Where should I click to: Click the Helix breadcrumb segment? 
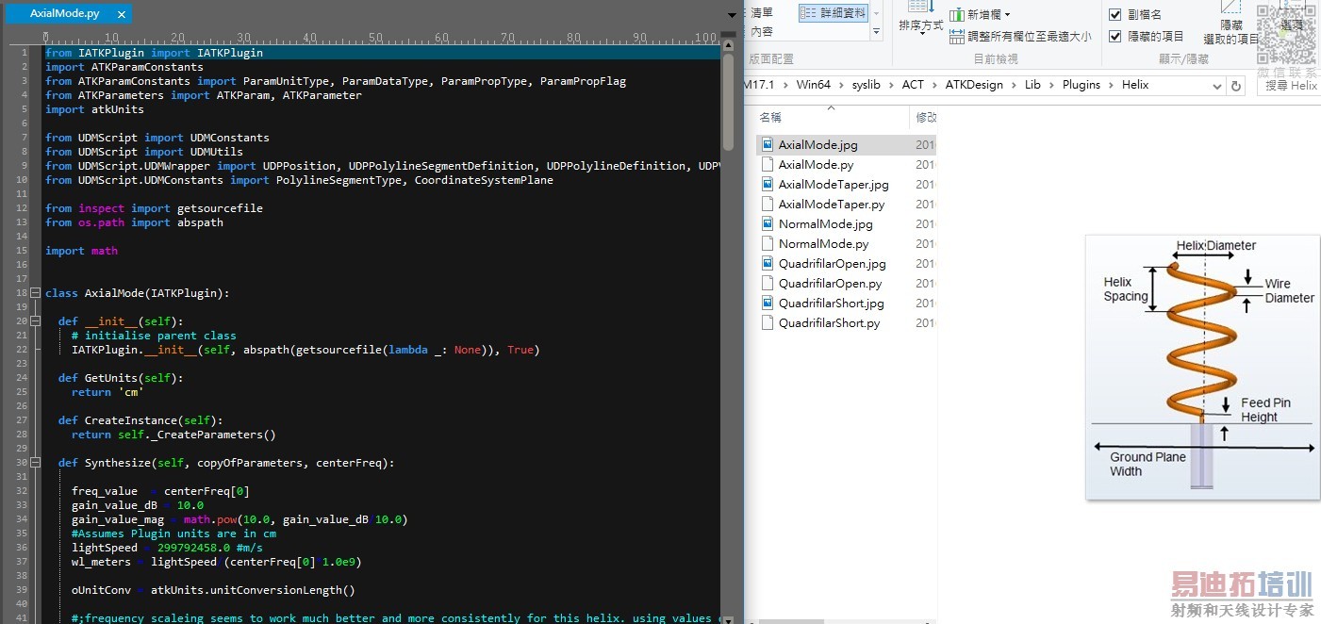tap(1135, 85)
